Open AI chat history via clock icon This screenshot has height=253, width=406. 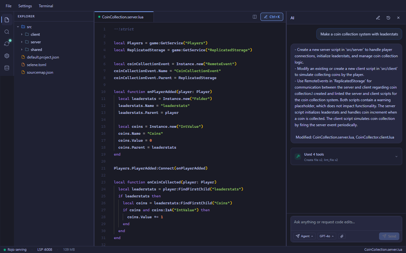388,18
